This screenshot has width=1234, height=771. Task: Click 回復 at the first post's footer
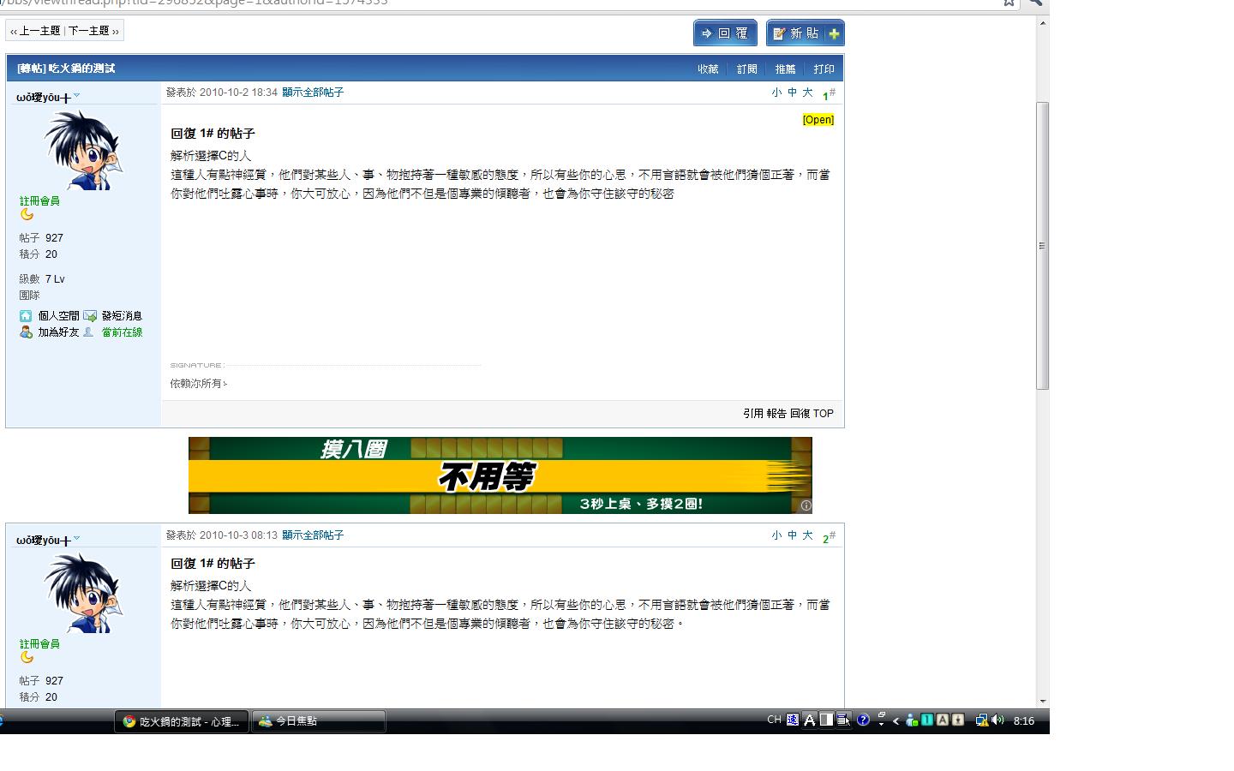pos(800,414)
